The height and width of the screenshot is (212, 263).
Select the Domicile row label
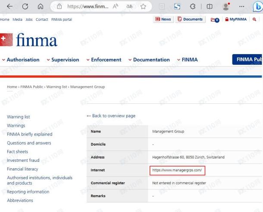(x=98, y=144)
